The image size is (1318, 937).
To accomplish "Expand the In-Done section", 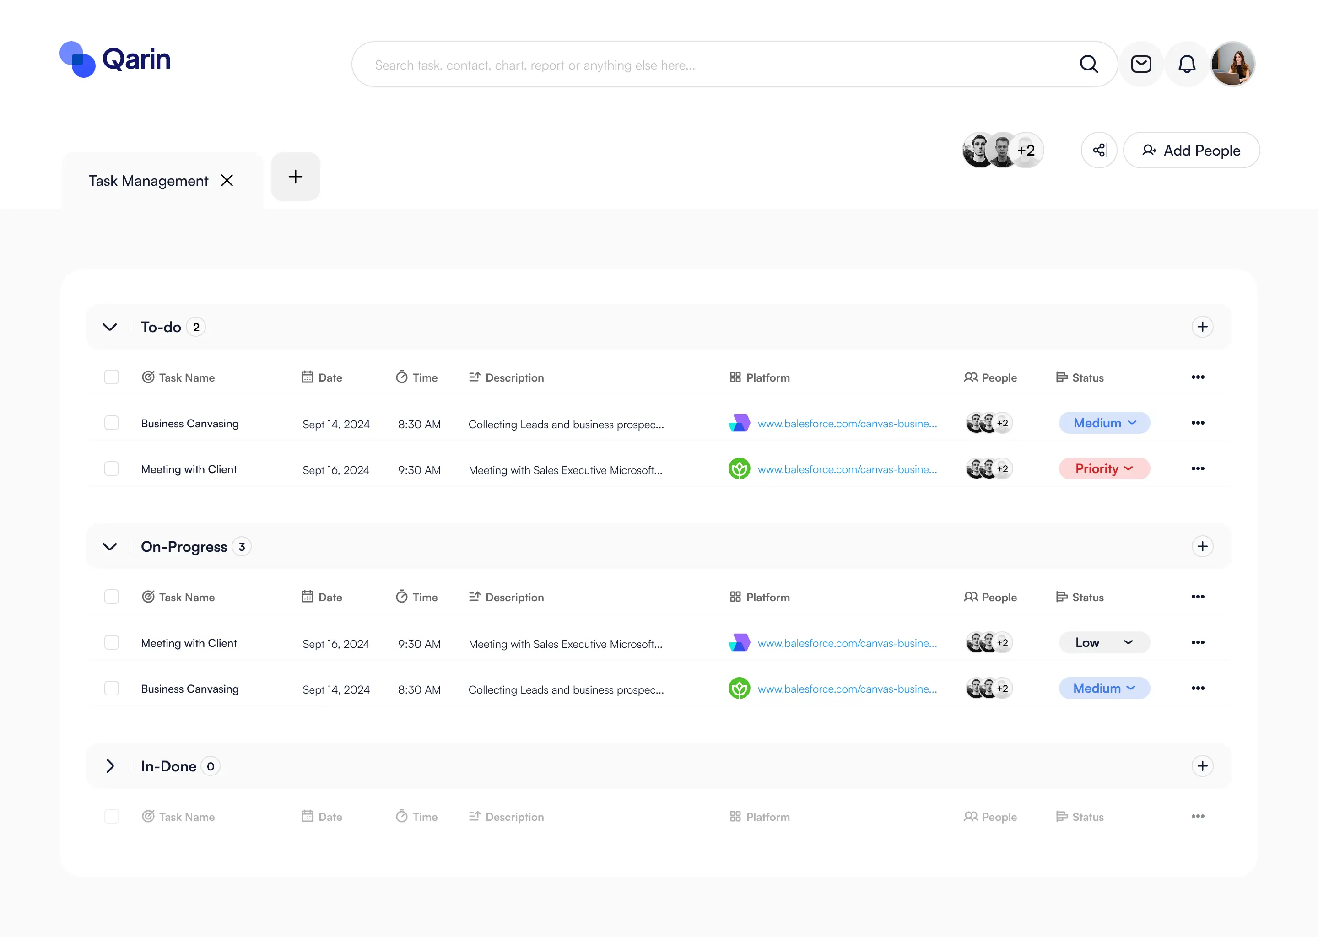I will pos(110,766).
